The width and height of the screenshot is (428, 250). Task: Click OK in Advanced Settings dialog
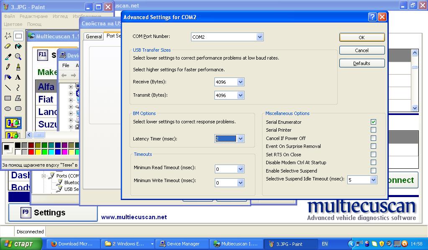[362, 37]
